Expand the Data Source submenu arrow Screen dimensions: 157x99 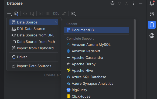coord(56,22)
